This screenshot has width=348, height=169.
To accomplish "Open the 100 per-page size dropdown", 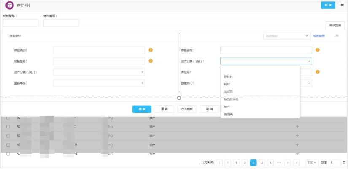I will (x=312, y=162).
